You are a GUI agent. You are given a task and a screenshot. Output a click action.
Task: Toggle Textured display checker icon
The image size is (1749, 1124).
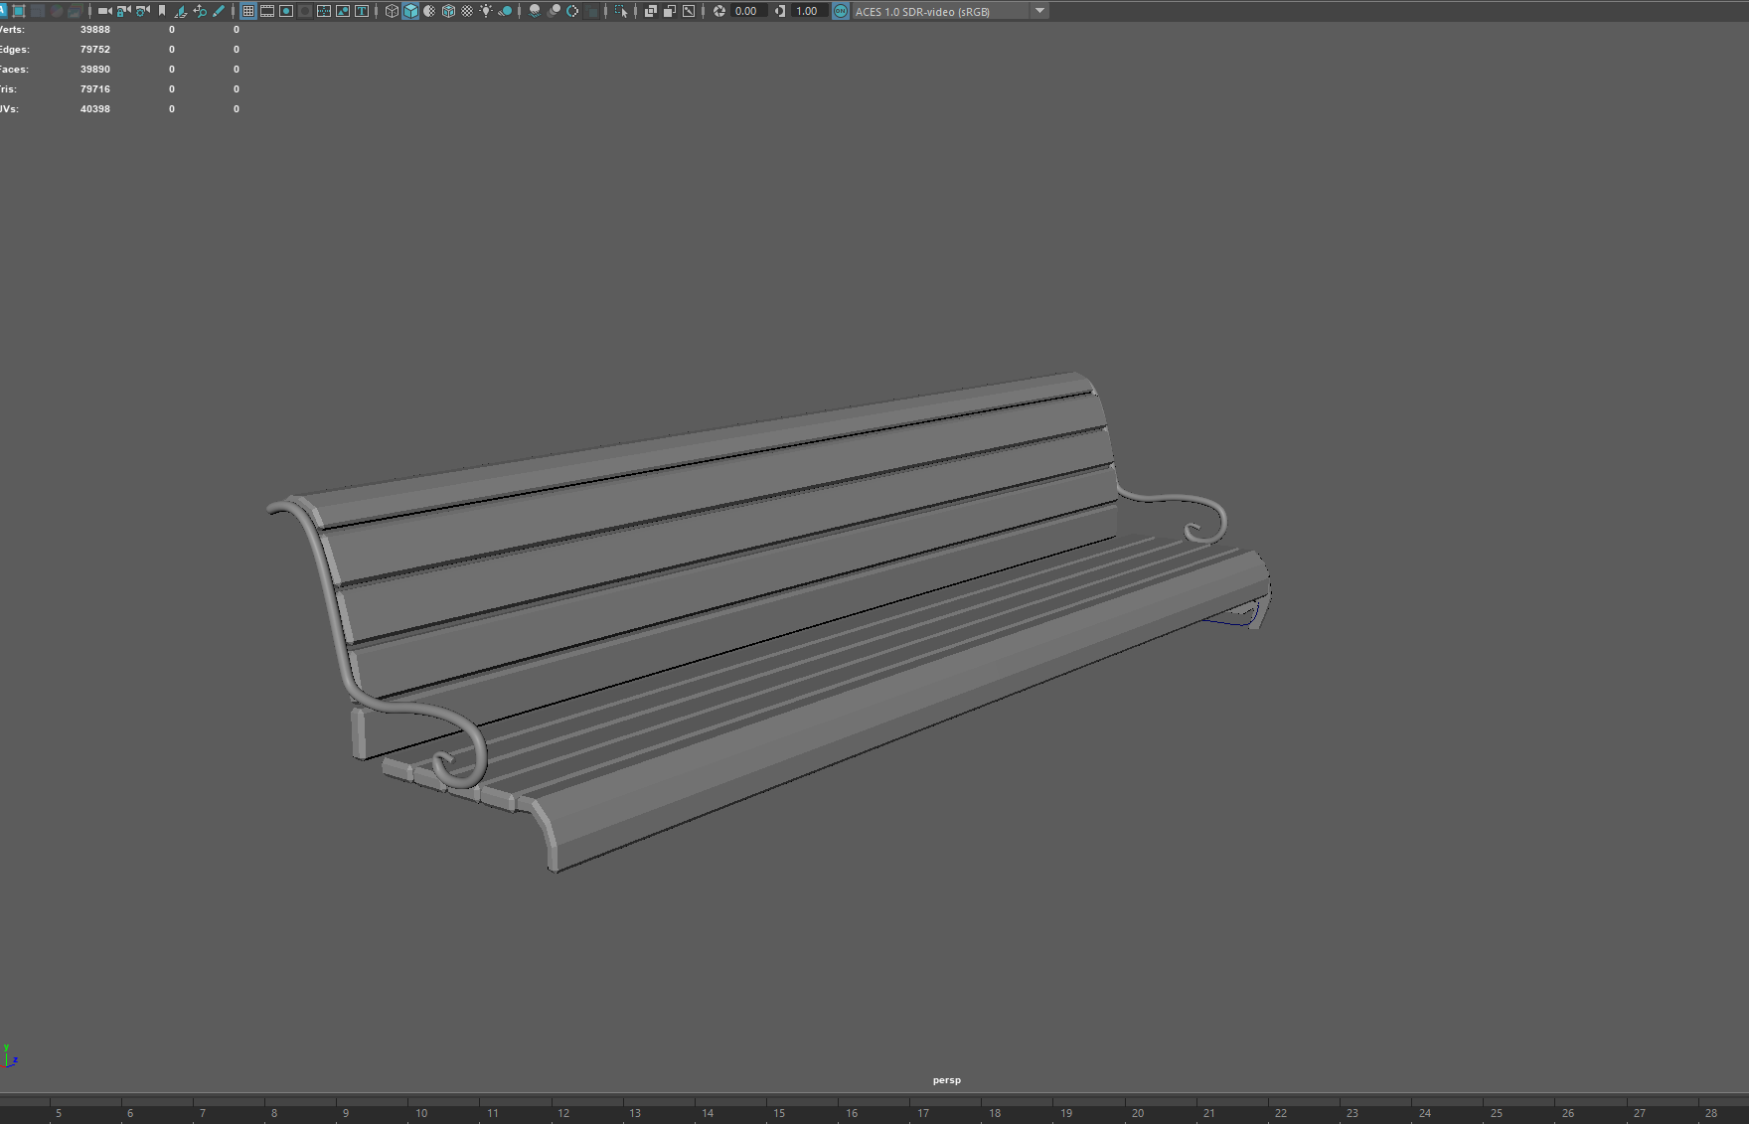pyautogui.click(x=467, y=11)
